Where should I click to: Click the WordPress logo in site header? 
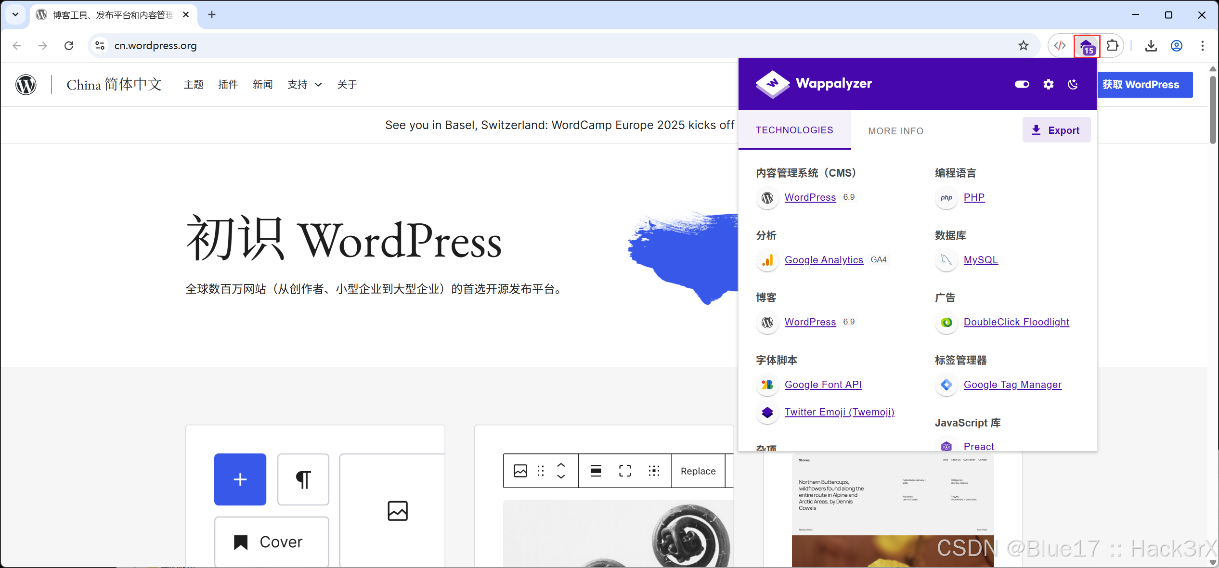[26, 85]
